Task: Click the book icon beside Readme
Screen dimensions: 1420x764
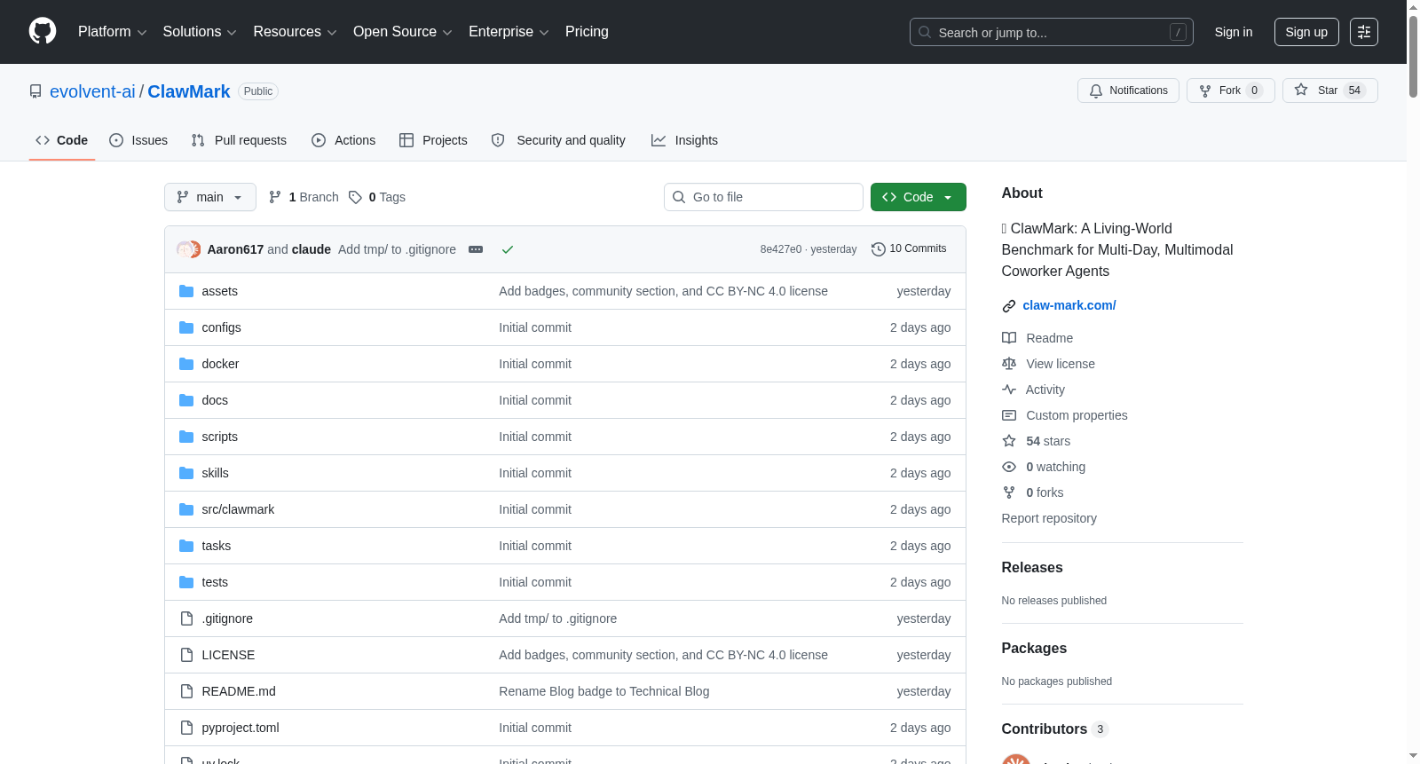Action: click(1009, 338)
